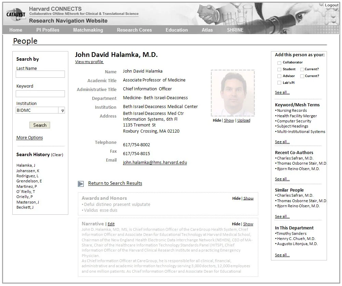This screenshot has width=342, height=286.
Task: Go to the Home menu item
Action: [16, 30]
